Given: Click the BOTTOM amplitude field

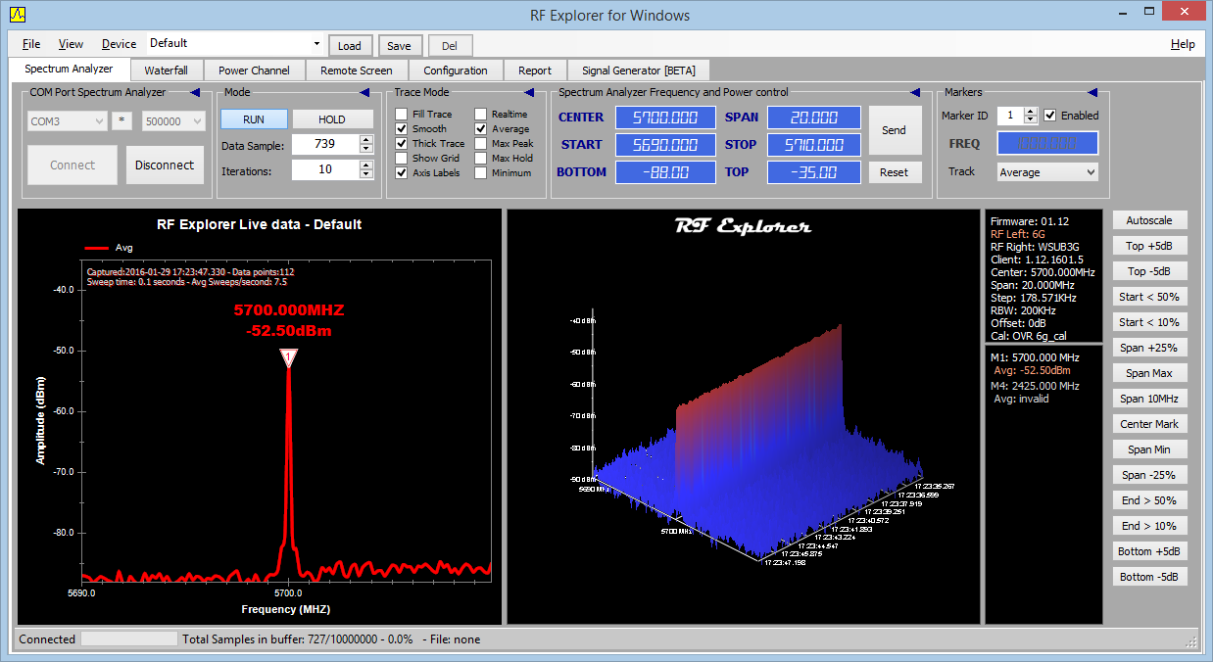Looking at the screenshot, I should pyautogui.click(x=665, y=172).
